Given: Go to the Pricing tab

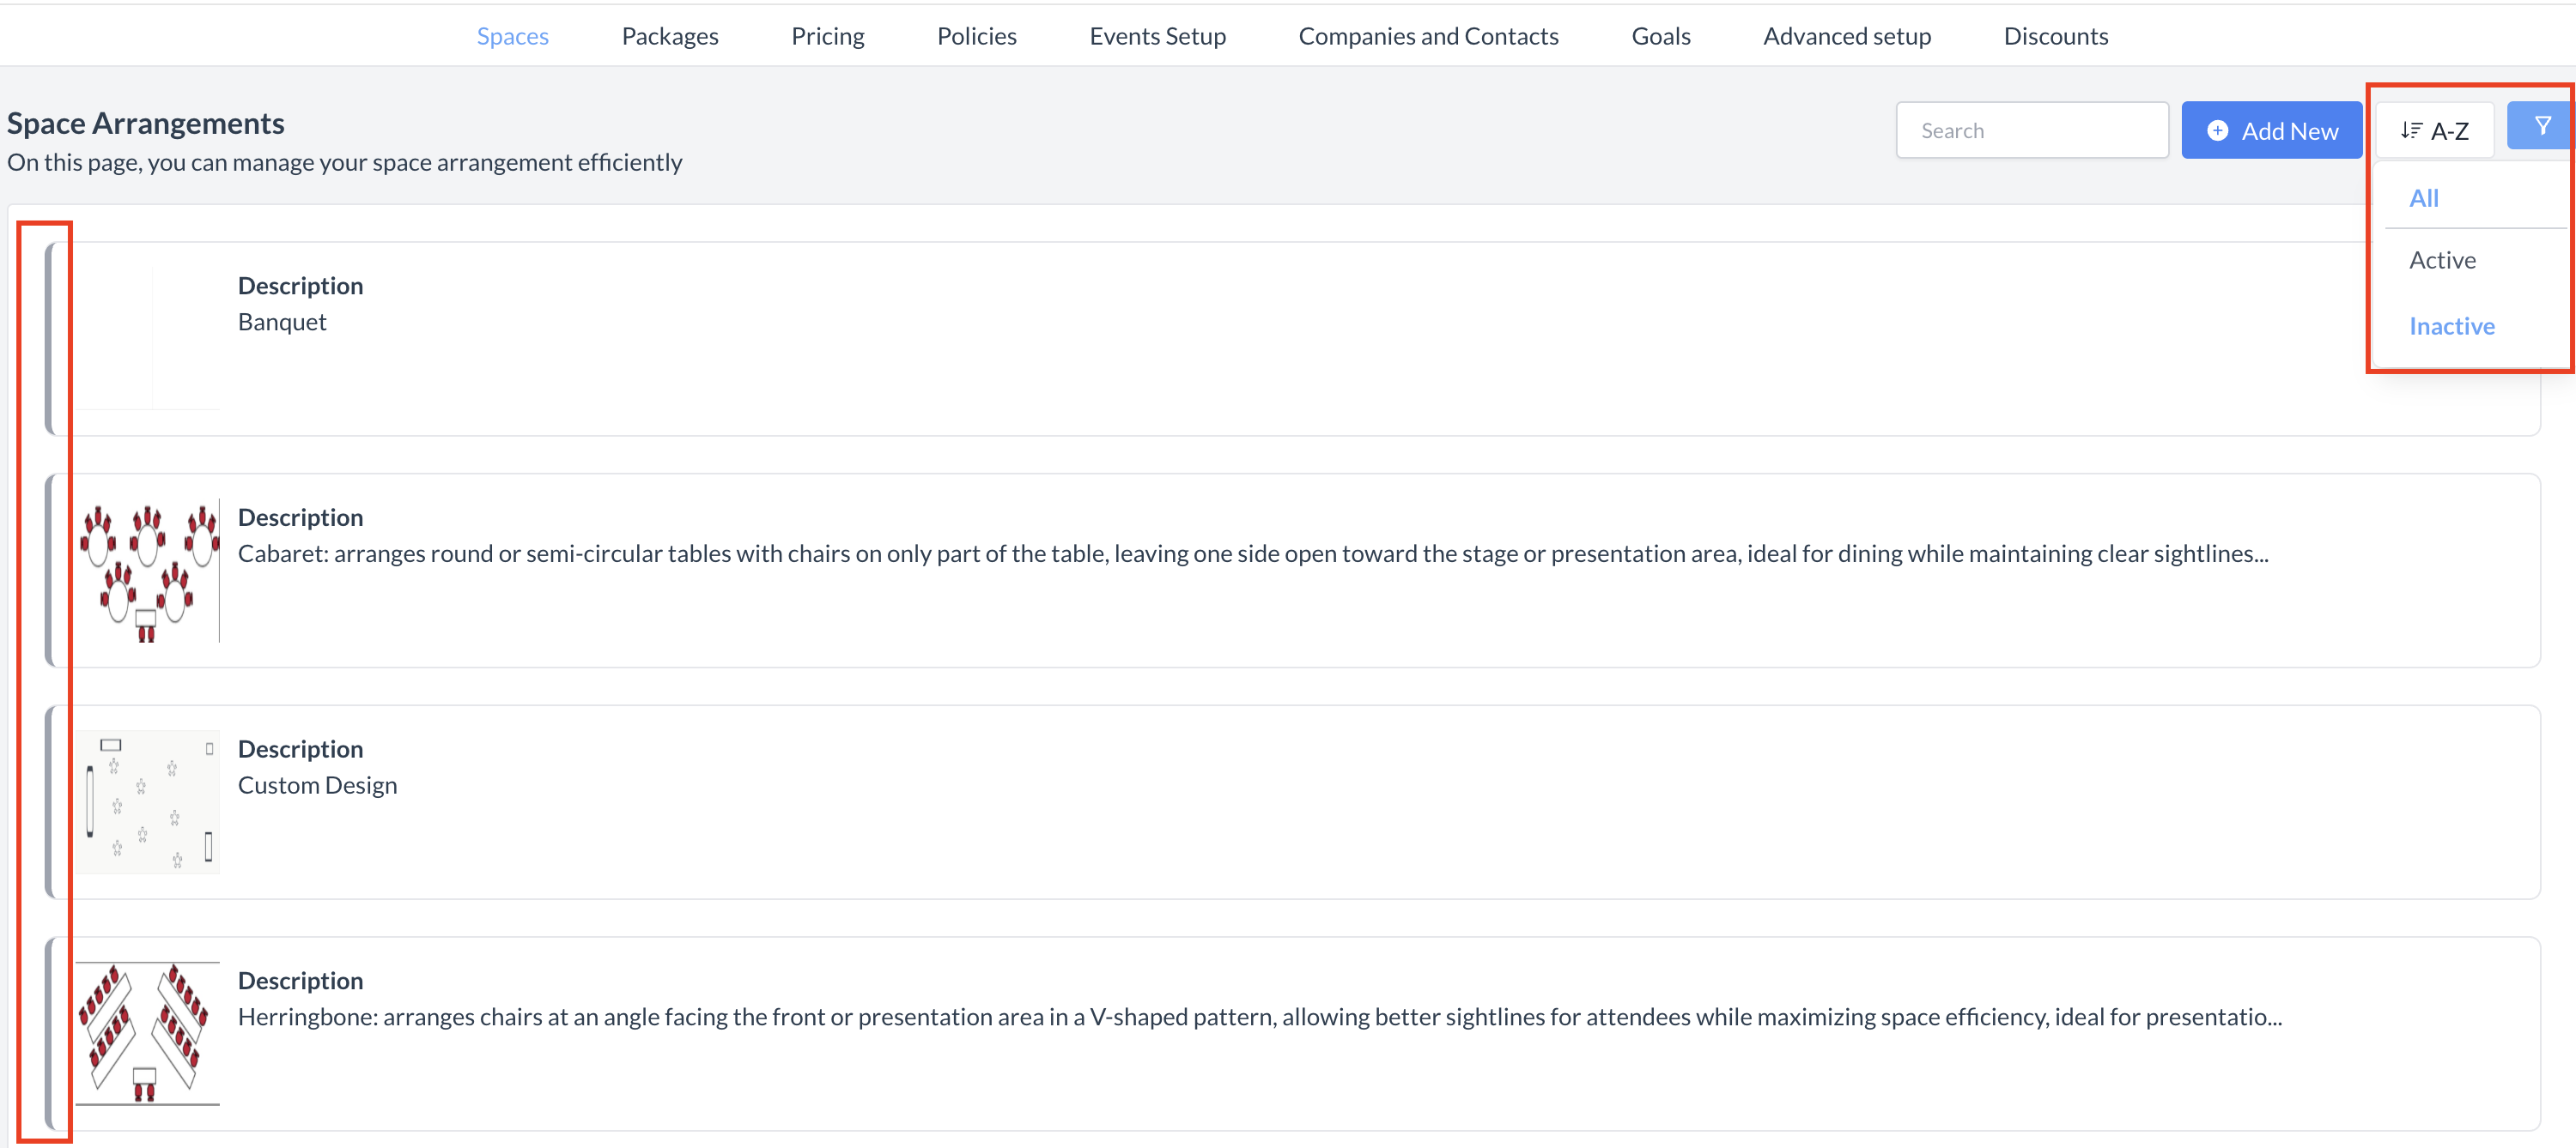Looking at the screenshot, I should 827,36.
